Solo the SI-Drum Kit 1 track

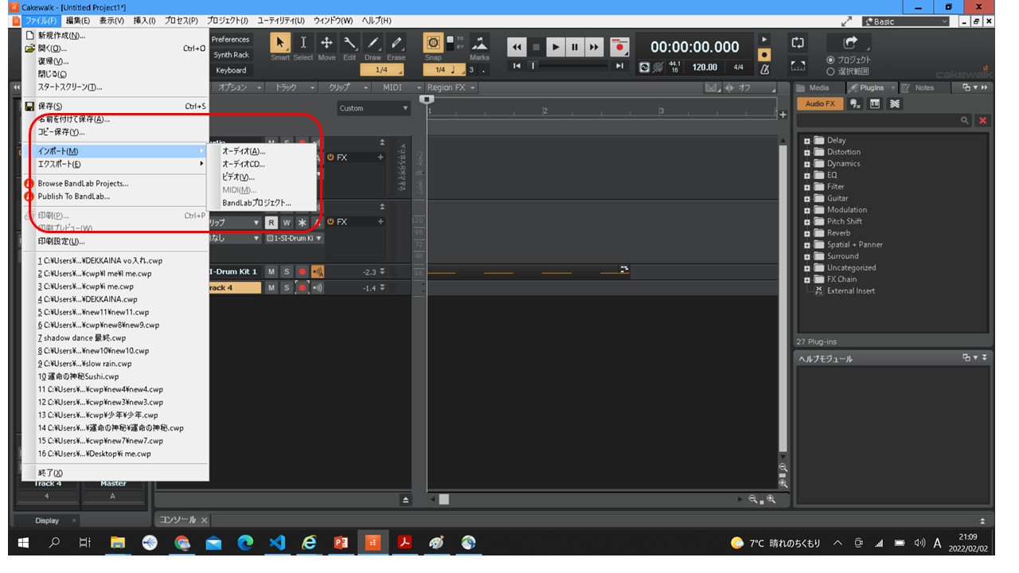pos(287,272)
